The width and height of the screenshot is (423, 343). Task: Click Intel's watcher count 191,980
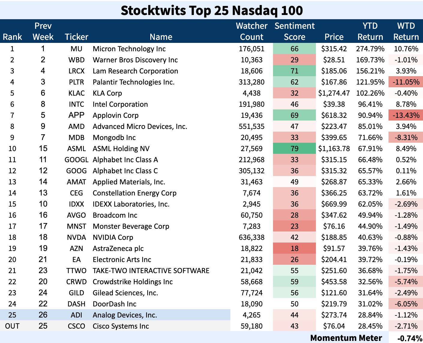click(252, 104)
